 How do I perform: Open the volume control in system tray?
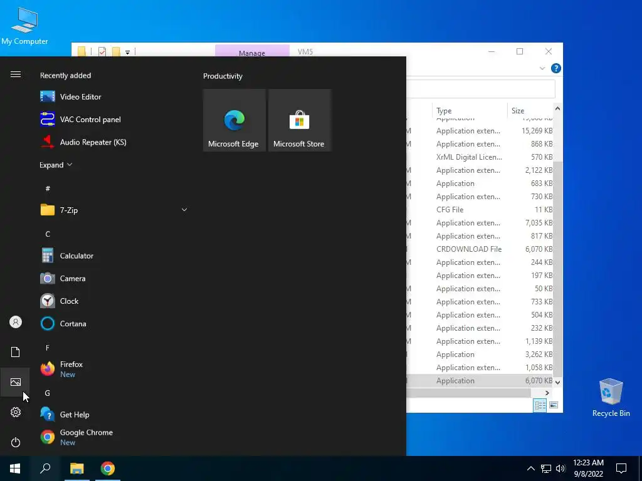[x=561, y=468]
